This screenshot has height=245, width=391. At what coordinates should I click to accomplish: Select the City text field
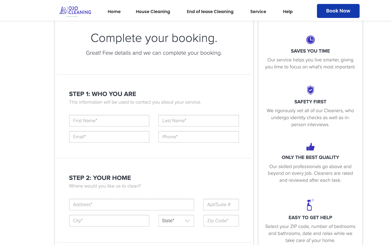[x=109, y=221]
